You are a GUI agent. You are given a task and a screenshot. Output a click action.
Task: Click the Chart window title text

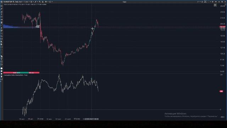(124, 2)
